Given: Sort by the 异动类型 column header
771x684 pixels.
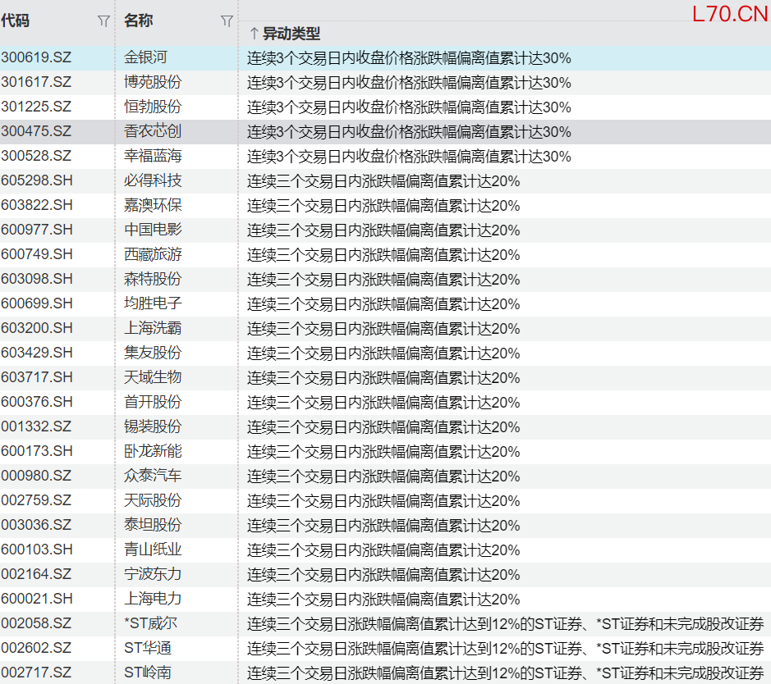Looking at the screenshot, I should pos(291,34).
